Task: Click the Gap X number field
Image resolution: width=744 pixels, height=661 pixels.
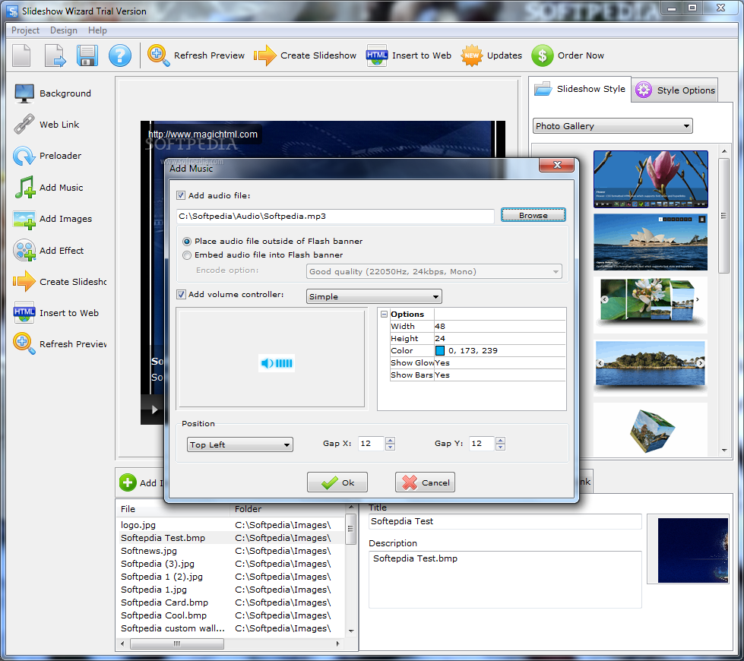Action: coord(372,444)
